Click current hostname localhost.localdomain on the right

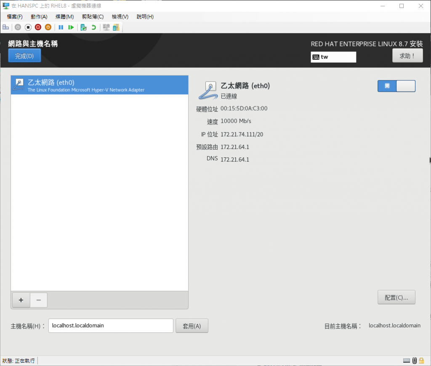coord(394,326)
